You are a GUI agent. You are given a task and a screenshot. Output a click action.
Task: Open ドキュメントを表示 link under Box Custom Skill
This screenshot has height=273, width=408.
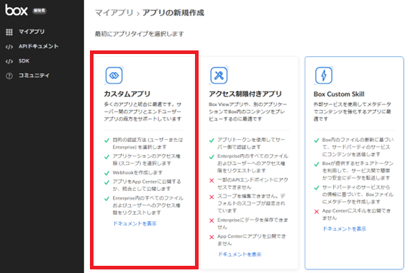click(345, 229)
